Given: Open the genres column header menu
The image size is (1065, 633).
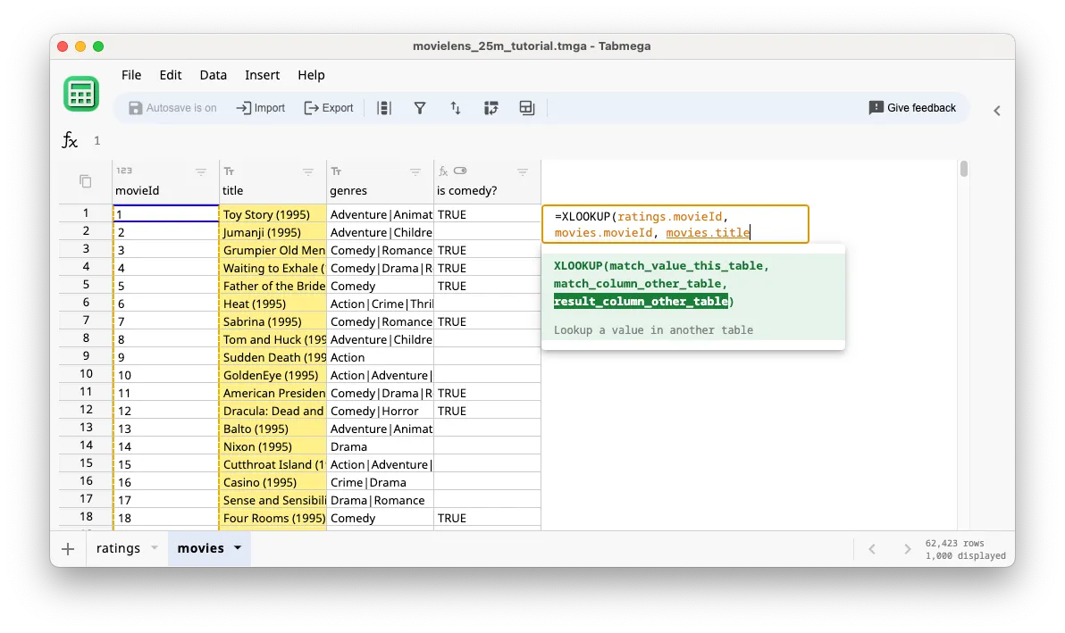Looking at the screenshot, I should click(414, 171).
